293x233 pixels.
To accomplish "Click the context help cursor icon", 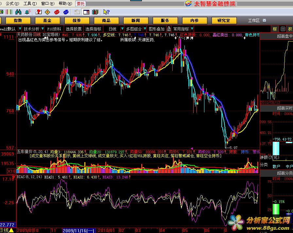I will pyautogui.click(x=106, y=12).
